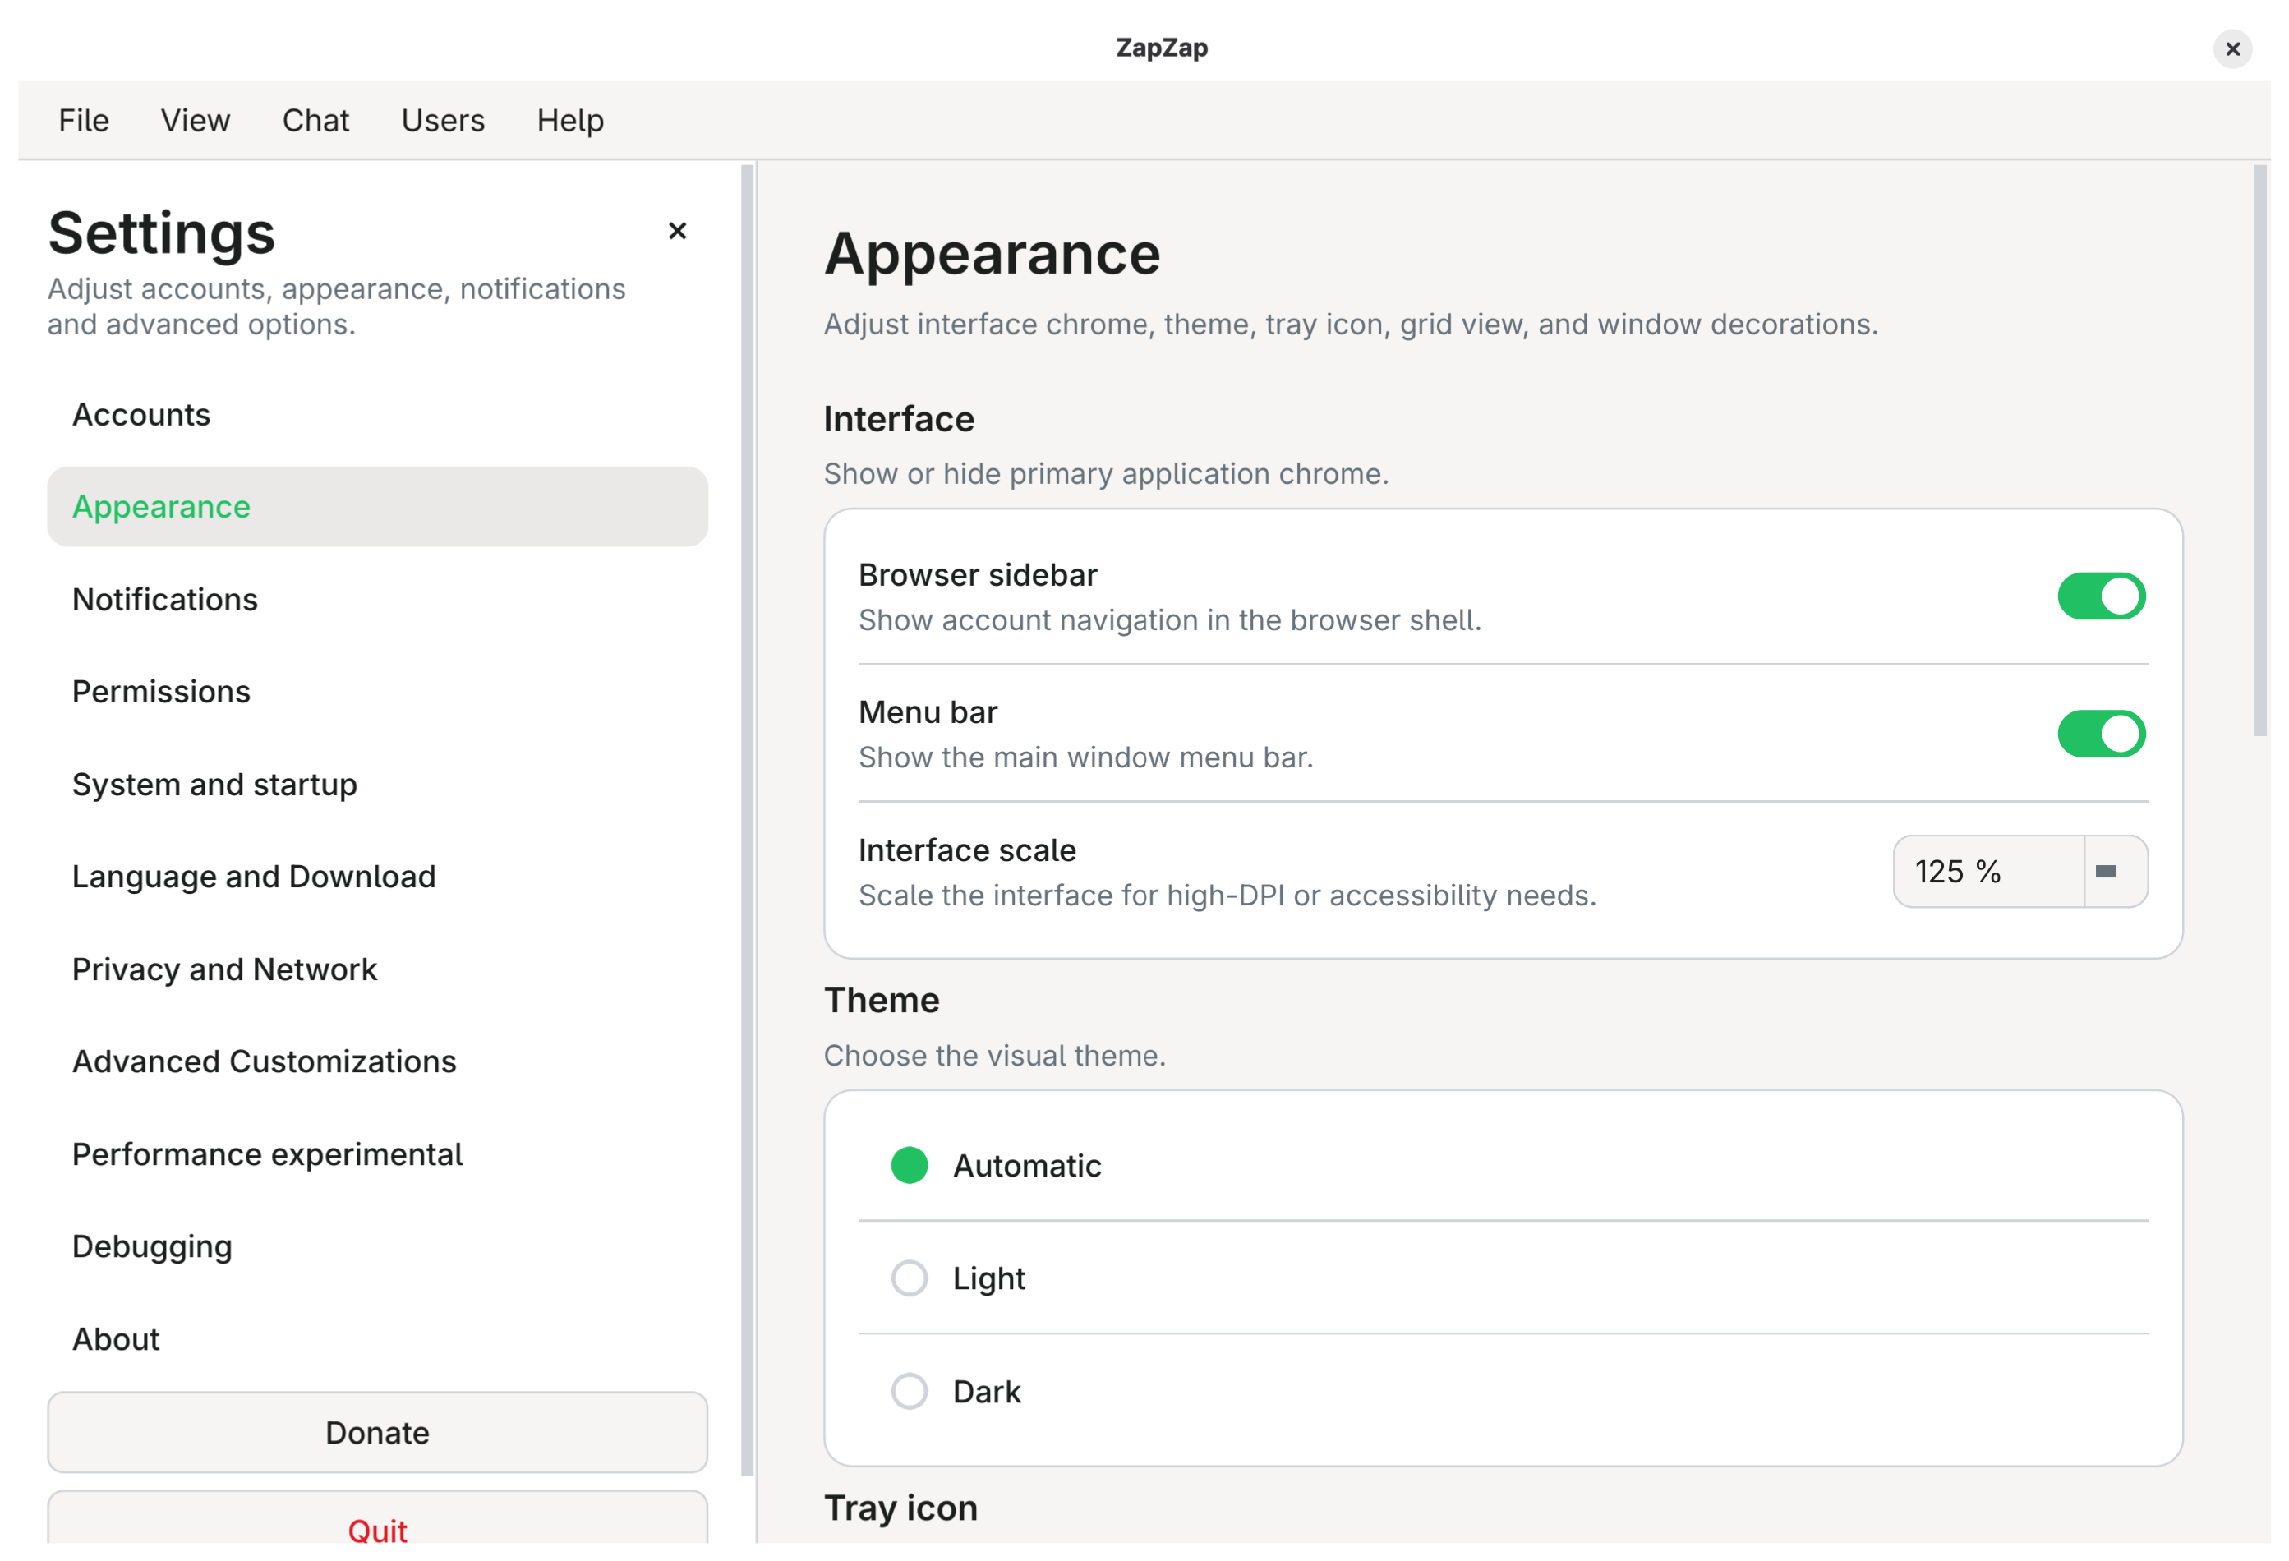Choose the Light theme radio button
2289x1561 pixels.
point(909,1278)
